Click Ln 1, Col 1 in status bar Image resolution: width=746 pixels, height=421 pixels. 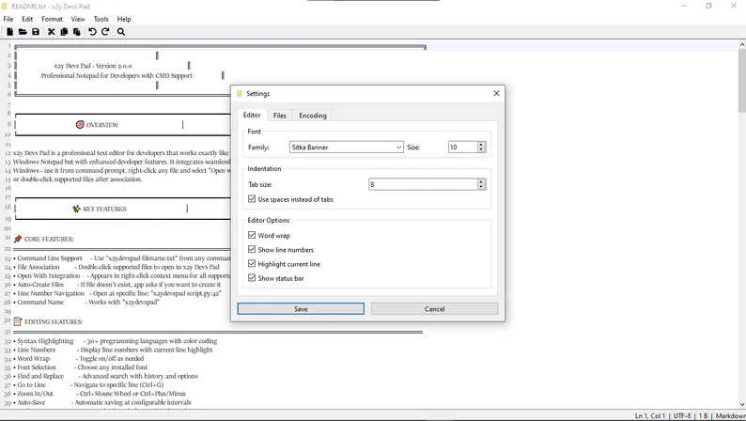click(x=650, y=415)
